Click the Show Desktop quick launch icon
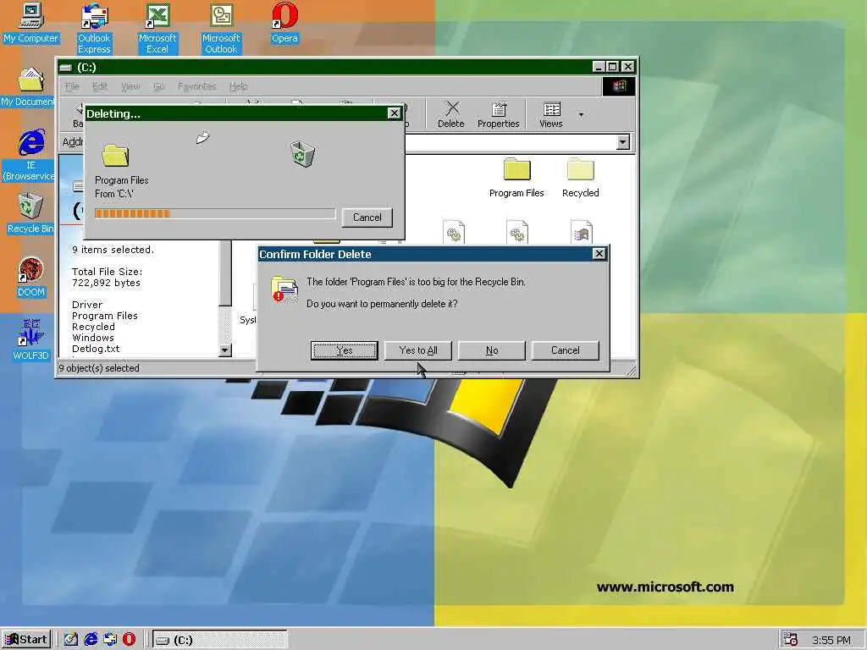 tap(71, 640)
